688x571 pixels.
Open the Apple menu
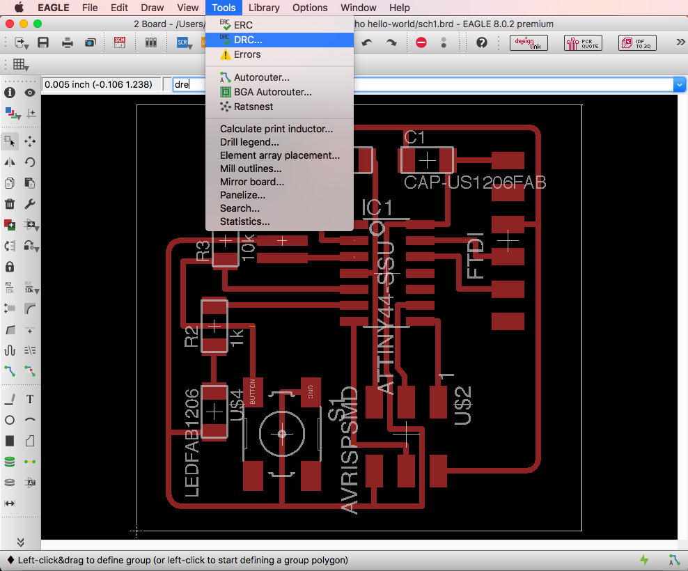click(19, 8)
